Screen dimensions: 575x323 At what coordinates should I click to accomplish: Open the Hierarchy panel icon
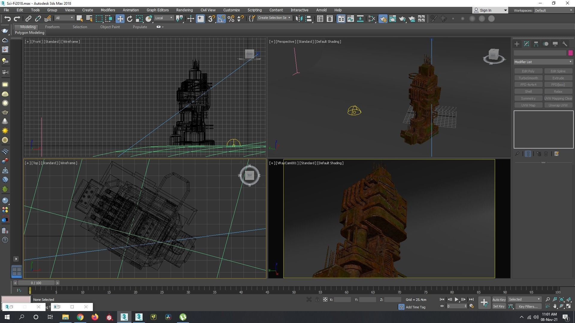coord(536,44)
